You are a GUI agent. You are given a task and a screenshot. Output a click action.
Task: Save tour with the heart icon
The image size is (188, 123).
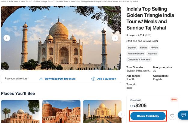[172, 116]
